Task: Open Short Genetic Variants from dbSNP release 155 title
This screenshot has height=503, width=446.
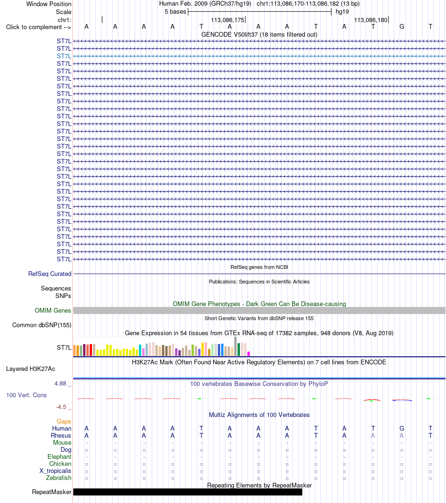Action: tap(259, 318)
